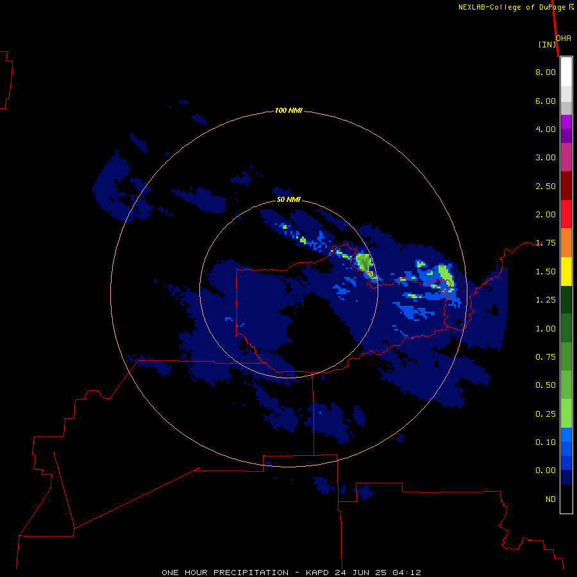Viewport: 577px width, 577px height.
Task: Pick the lightest green swatch beside 0.25
Action: pyautogui.click(x=566, y=414)
